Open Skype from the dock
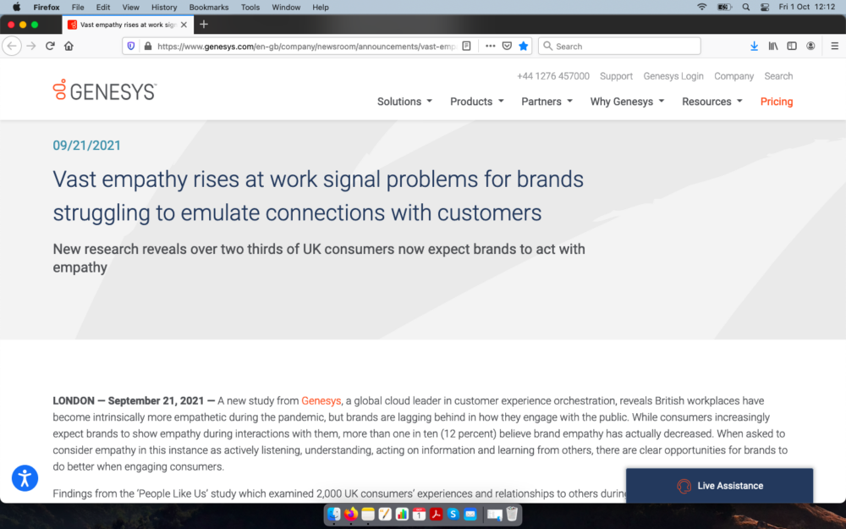This screenshot has height=529, width=846. (x=453, y=514)
